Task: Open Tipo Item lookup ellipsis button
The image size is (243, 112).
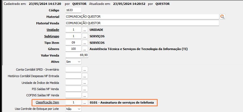Action: click(85, 42)
